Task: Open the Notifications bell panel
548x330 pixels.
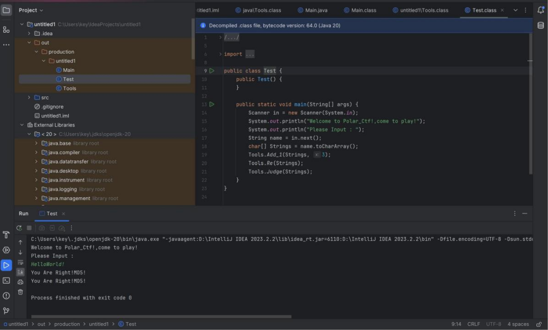Action: tap(541, 10)
